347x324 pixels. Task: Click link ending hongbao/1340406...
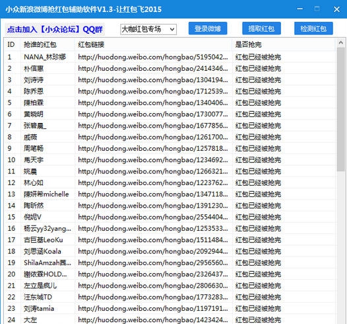[x=153, y=103]
